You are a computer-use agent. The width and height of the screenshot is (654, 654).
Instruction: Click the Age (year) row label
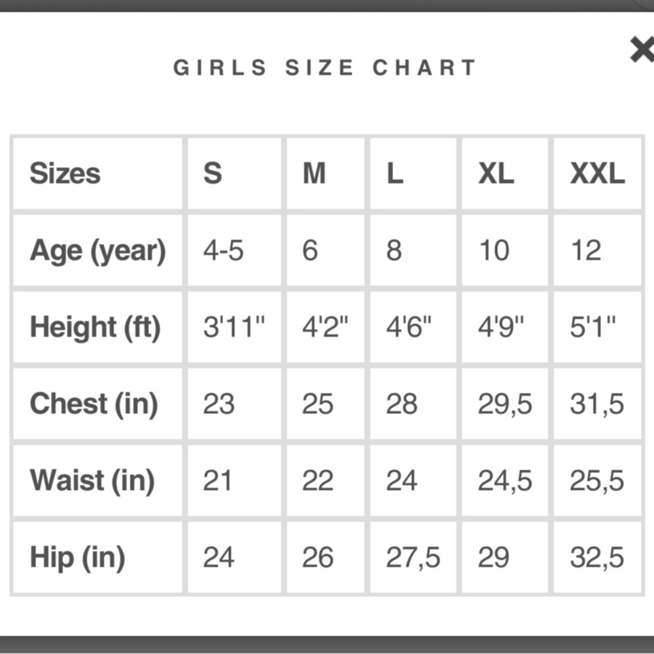pos(97,250)
